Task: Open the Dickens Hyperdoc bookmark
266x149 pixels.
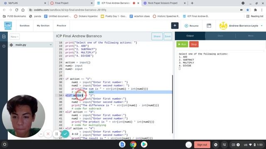Action: pos(86,16)
